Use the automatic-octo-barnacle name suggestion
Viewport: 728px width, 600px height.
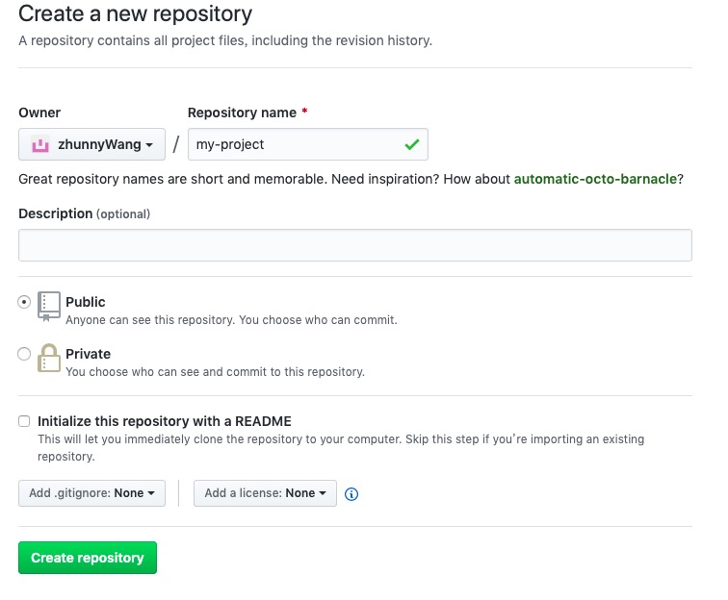(595, 179)
